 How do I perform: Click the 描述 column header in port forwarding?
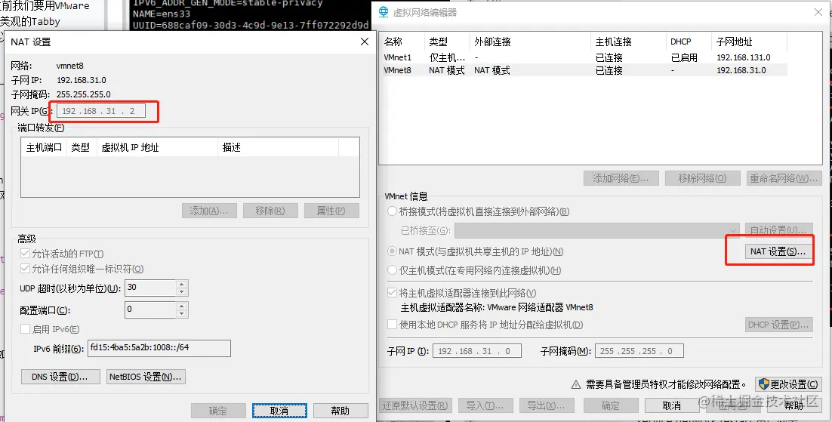coord(278,147)
